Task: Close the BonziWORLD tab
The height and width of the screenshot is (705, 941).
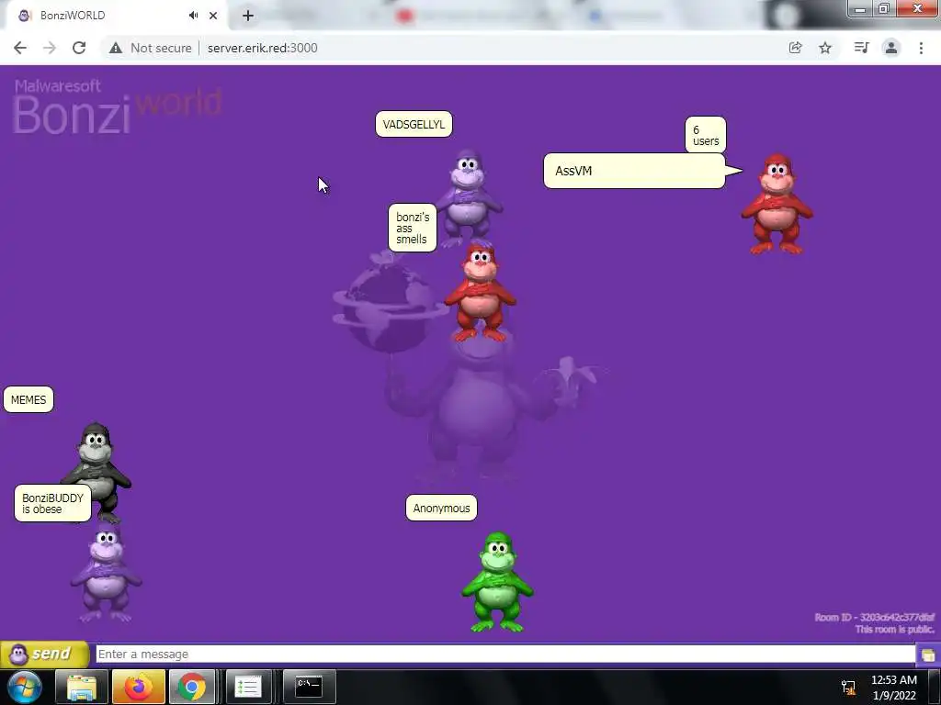Action: tap(213, 16)
